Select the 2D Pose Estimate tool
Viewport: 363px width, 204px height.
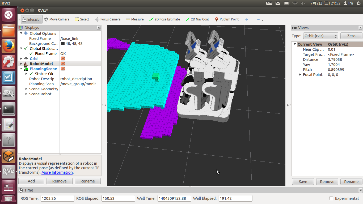tap(164, 19)
